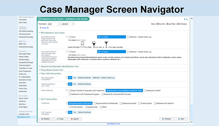The image size is (219, 126).
Task: Open the calendar date picker icon
Action: 73,24
